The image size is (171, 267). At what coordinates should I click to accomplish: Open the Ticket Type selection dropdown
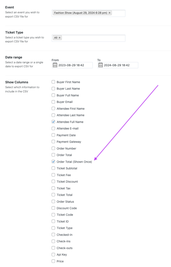click(x=94, y=38)
